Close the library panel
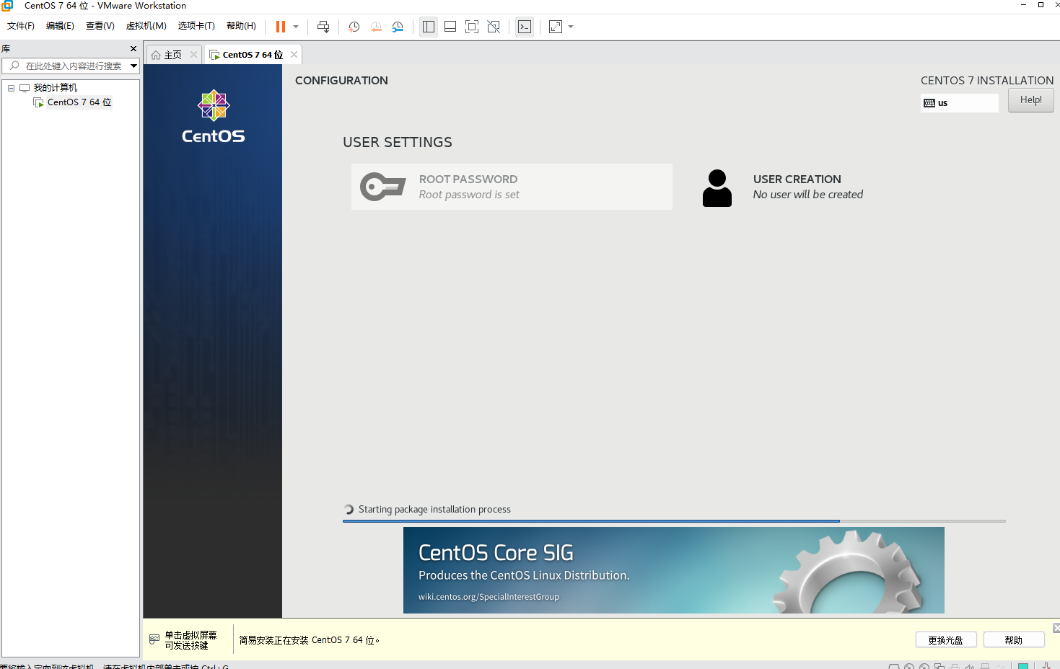The height and width of the screenshot is (669, 1060). pyautogui.click(x=133, y=49)
